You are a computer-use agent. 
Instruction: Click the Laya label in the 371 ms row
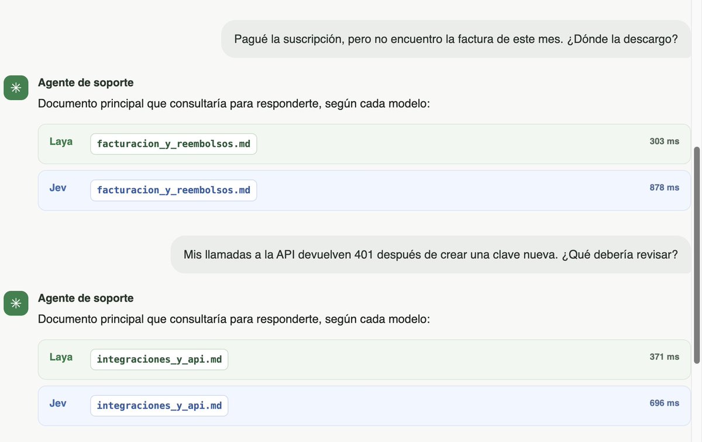click(61, 357)
